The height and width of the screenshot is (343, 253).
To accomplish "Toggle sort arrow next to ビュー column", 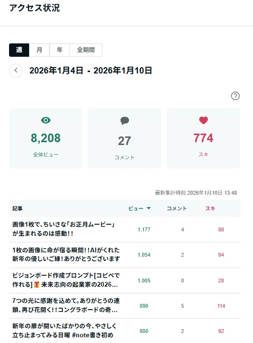I will [x=149, y=208].
